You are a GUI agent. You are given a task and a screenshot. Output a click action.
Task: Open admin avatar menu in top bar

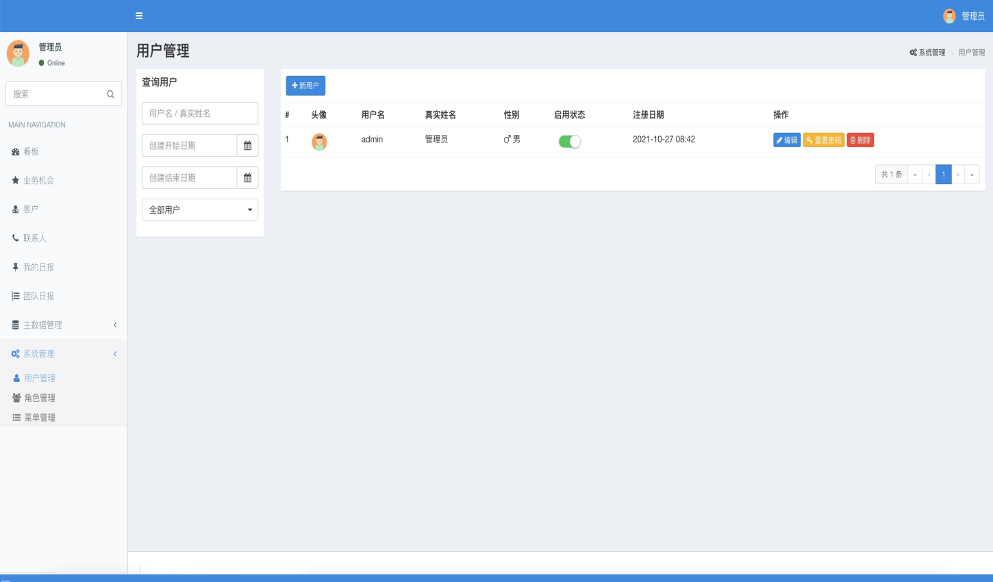949,16
